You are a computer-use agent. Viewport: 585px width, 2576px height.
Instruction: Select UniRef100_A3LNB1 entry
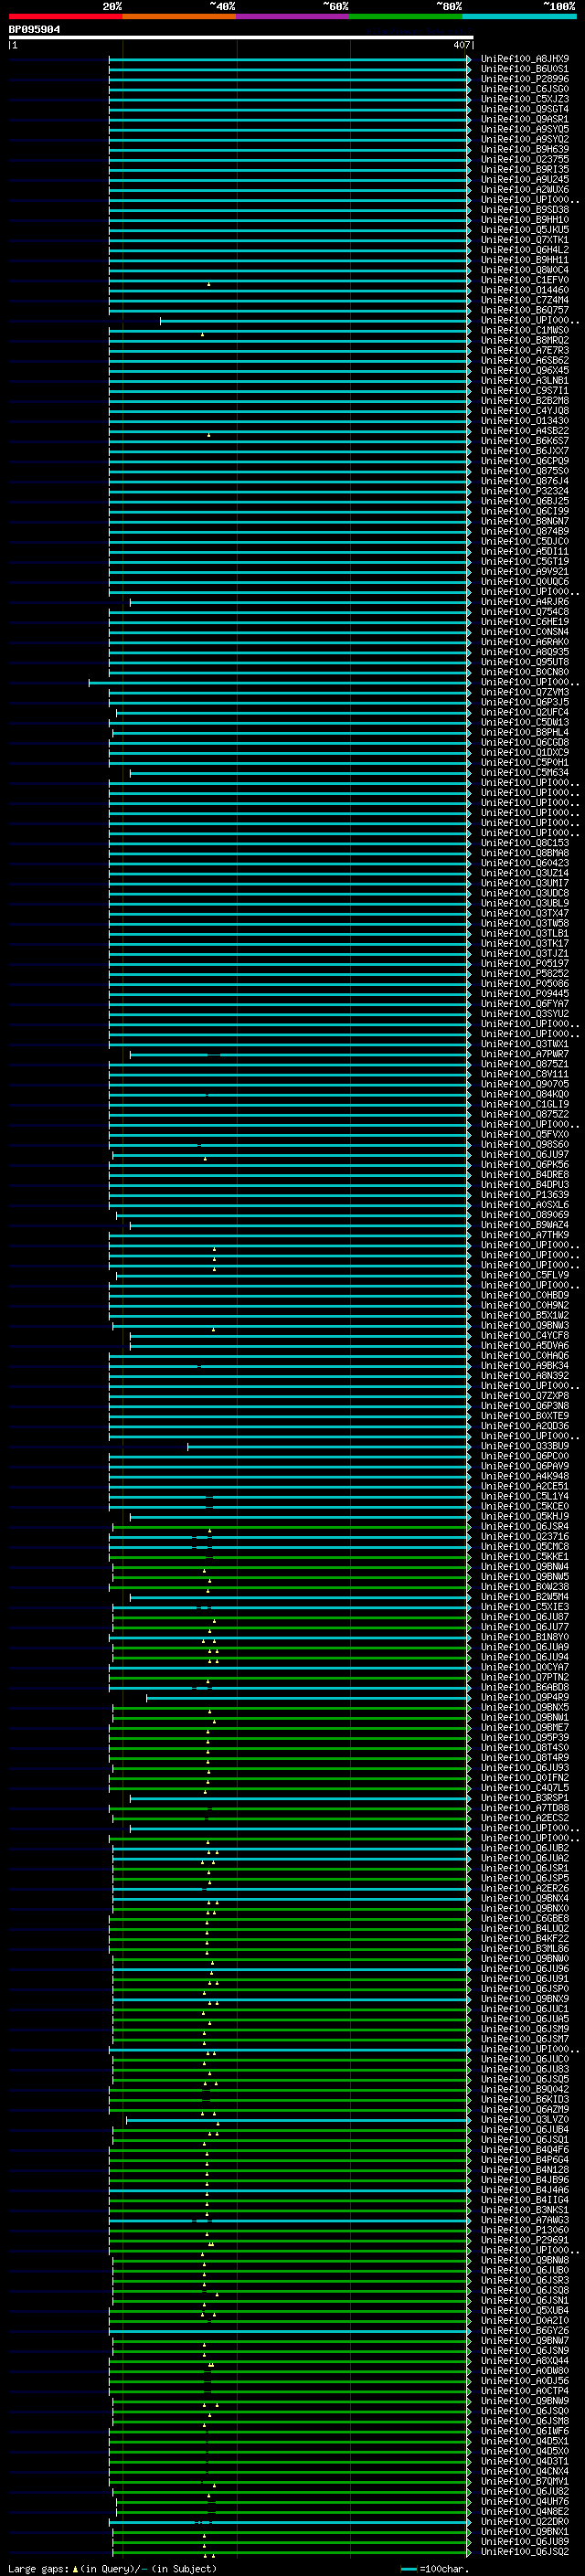524,380
